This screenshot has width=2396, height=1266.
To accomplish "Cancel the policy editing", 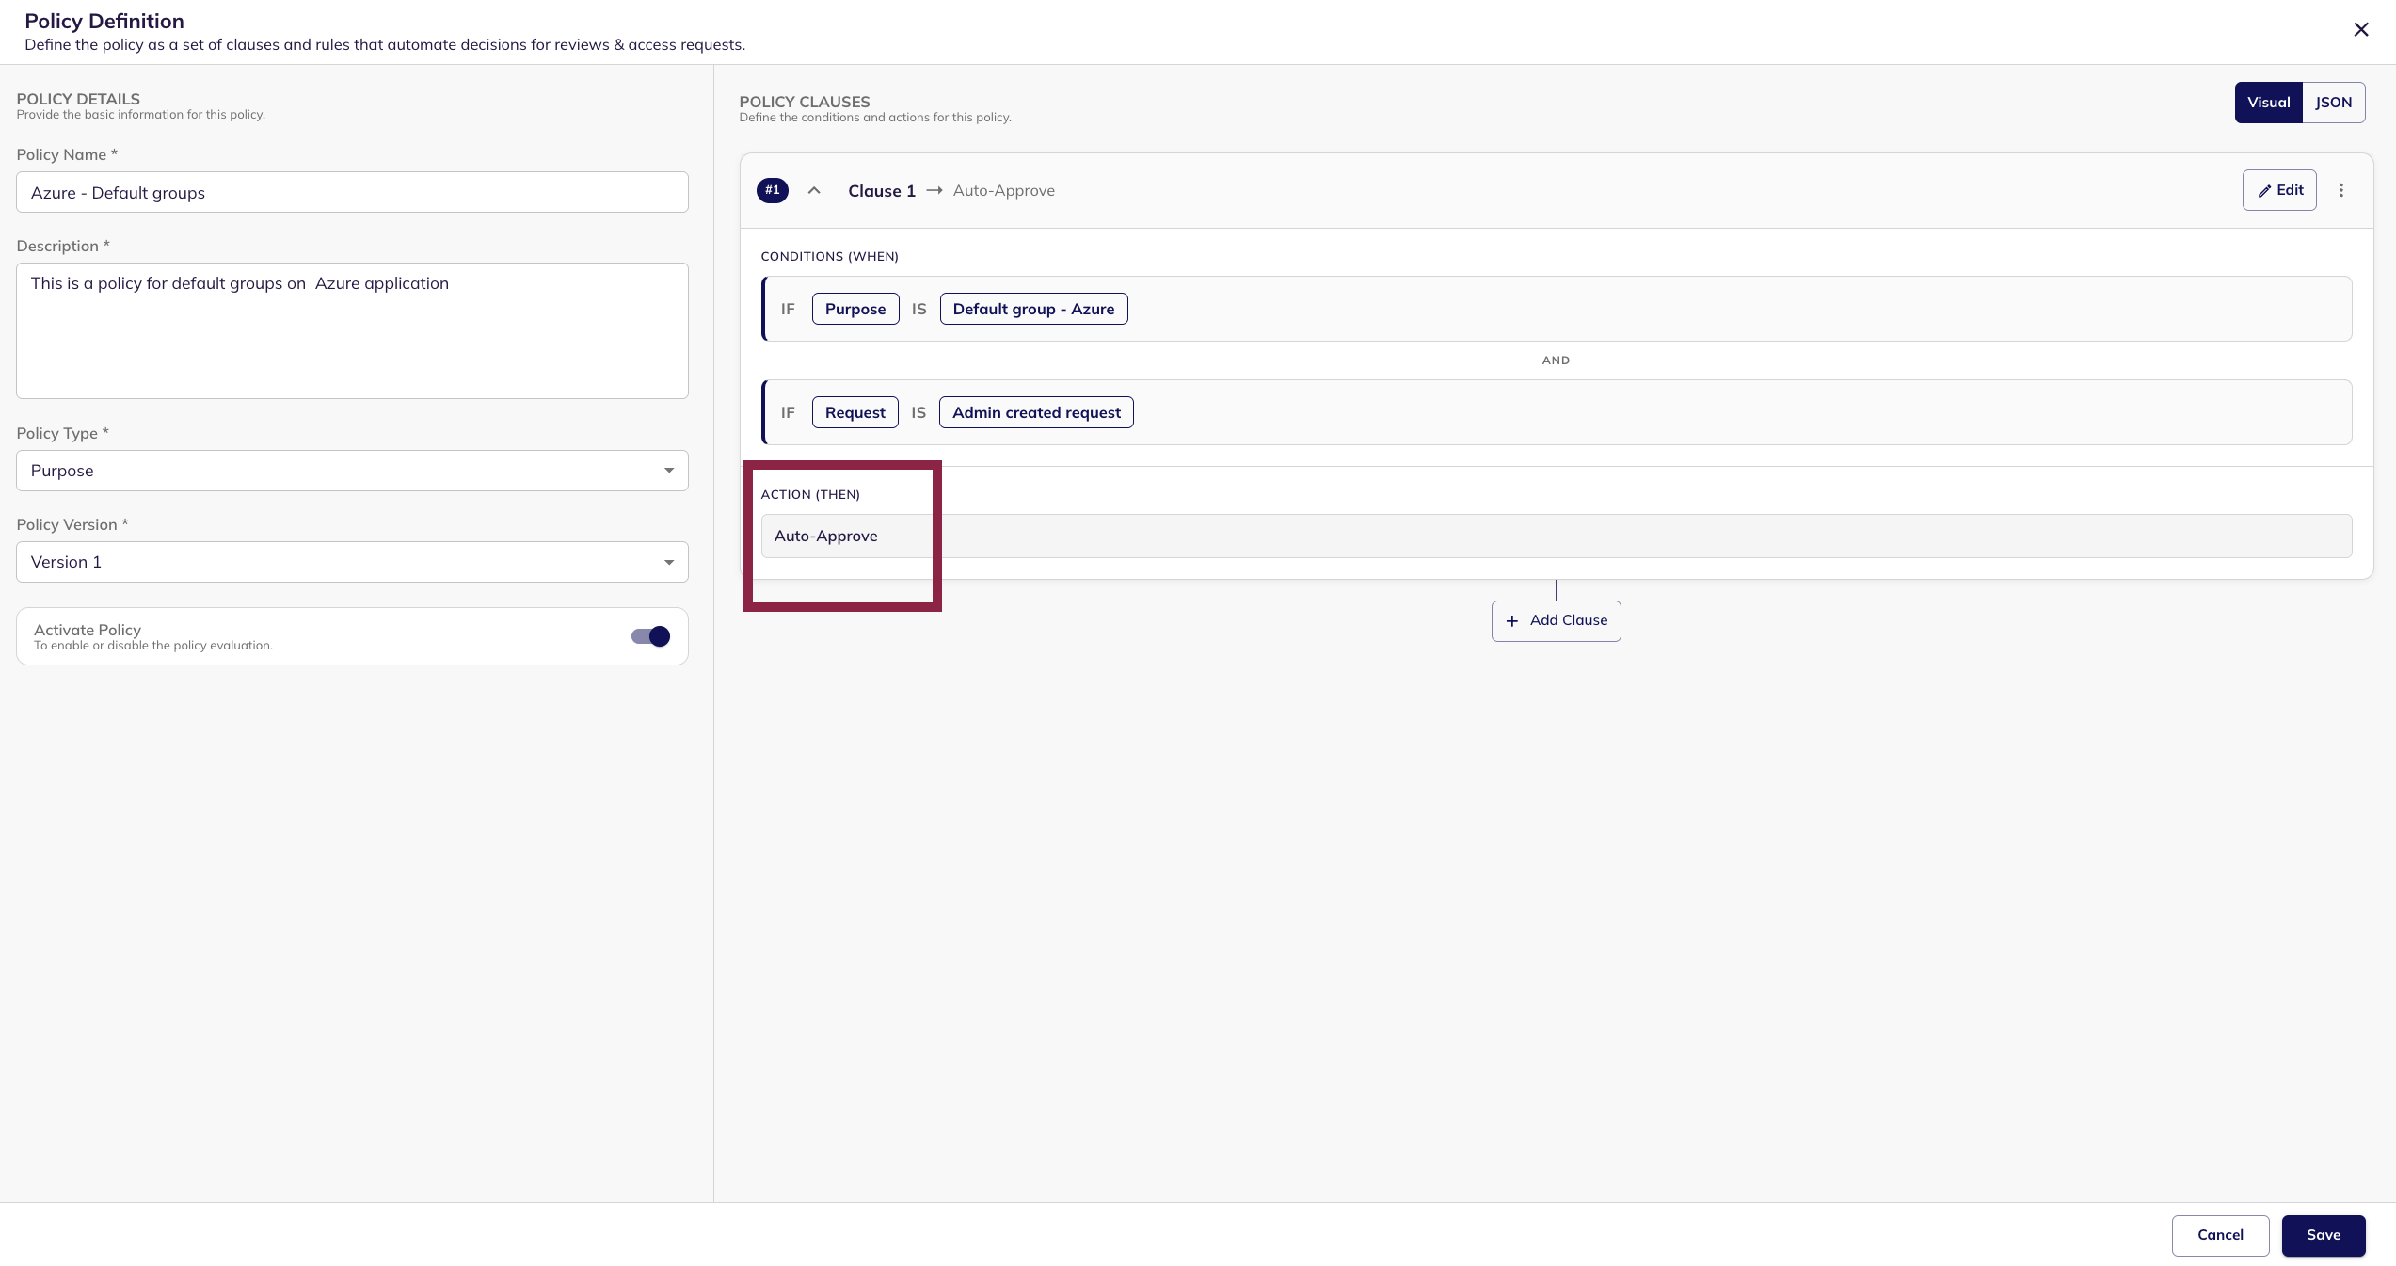I will (x=2220, y=1235).
